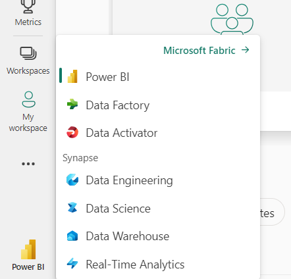291x279 pixels.
Task: Click the Data Engineering icon
Action: click(x=72, y=180)
